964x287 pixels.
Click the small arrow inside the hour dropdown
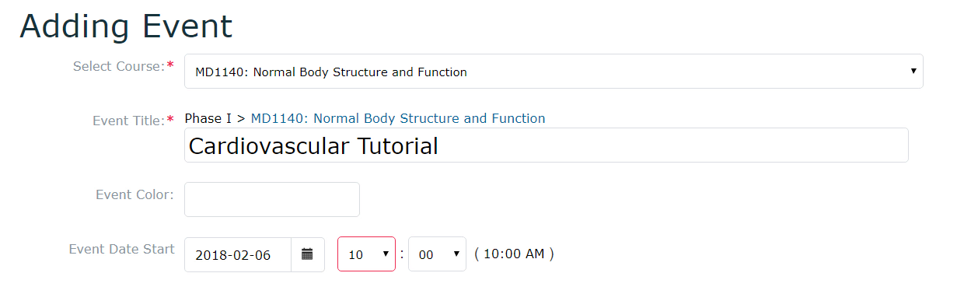pos(385,254)
